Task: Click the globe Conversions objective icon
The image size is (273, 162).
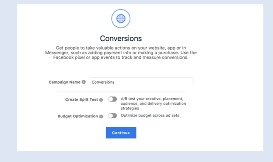Action: pos(121,18)
